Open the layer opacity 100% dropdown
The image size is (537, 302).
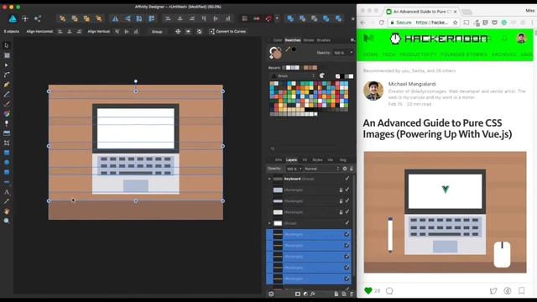tap(295, 169)
